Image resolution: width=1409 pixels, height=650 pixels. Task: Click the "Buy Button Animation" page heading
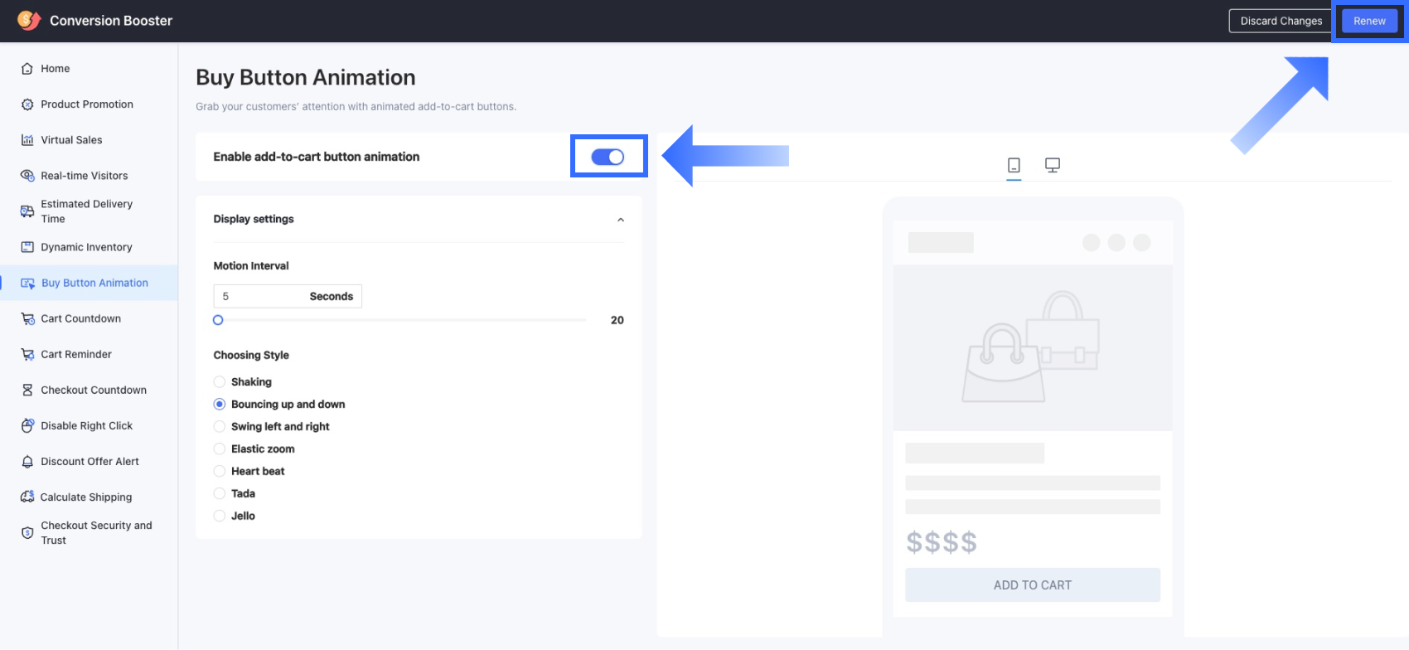(306, 77)
